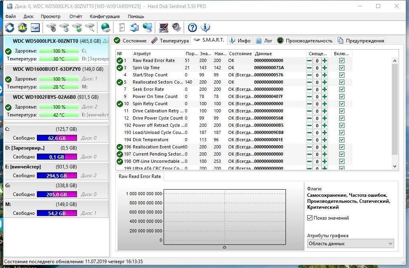Open the disk test icon with stethoscope
This screenshot has height=268, width=409.
51,27
